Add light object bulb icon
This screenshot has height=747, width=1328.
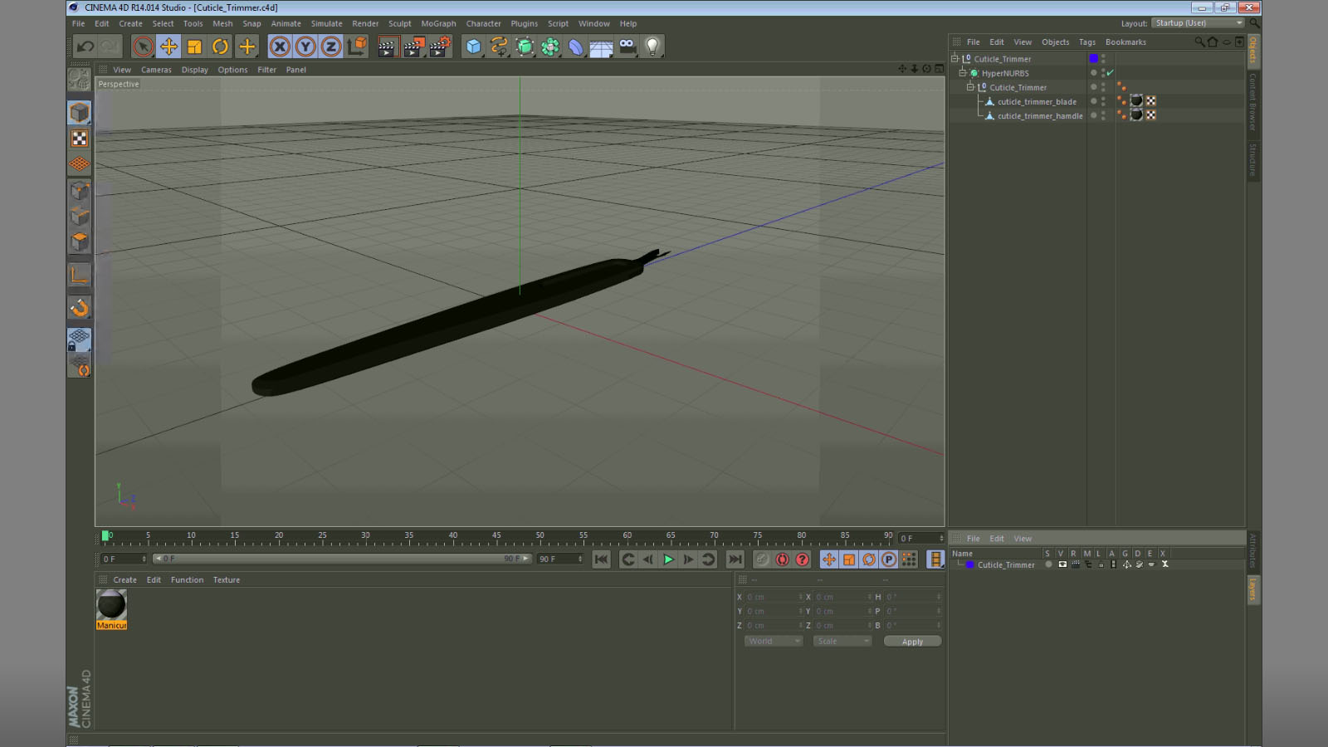coord(653,46)
